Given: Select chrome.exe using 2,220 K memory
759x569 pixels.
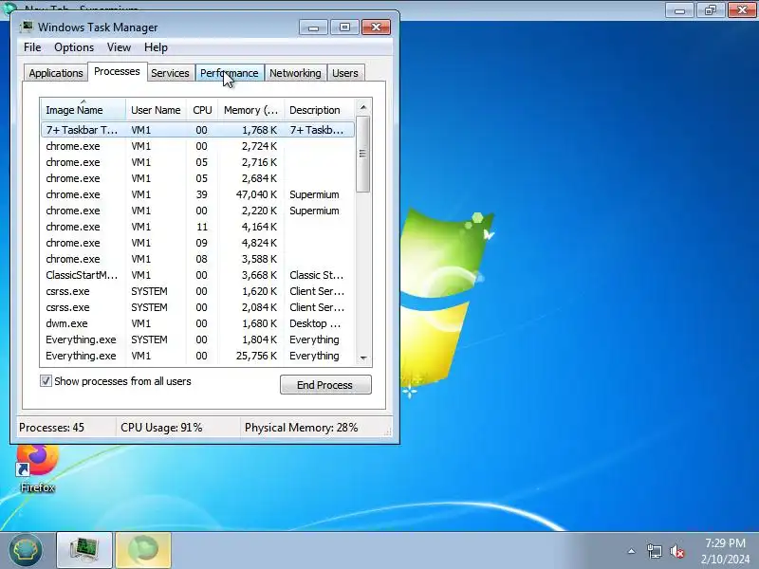Looking at the screenshot, I should coord(197,211).
